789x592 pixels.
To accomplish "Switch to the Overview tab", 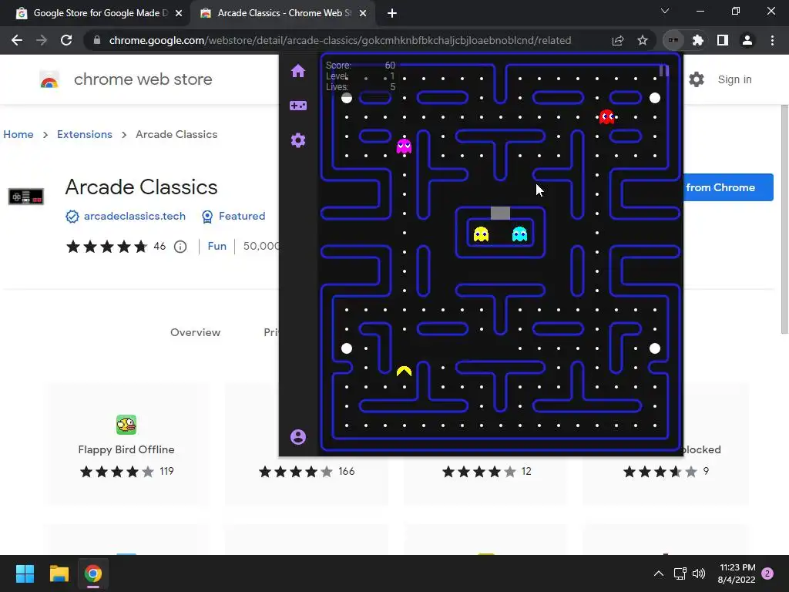I will pos(195,332).
